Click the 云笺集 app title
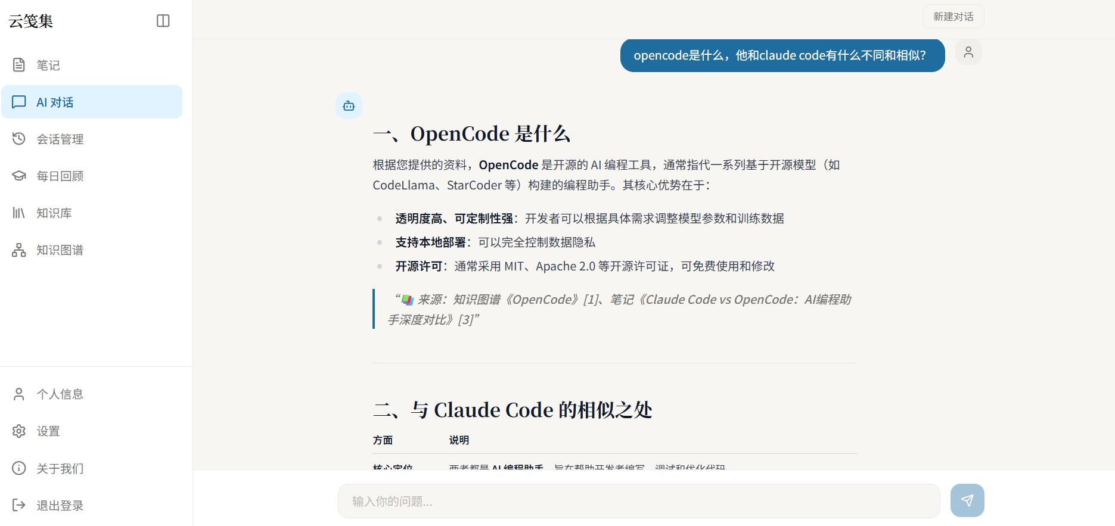 pos(31,21)
